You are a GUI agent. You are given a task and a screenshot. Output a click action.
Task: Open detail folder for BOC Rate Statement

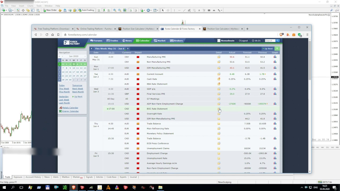[x=219, y=109]
